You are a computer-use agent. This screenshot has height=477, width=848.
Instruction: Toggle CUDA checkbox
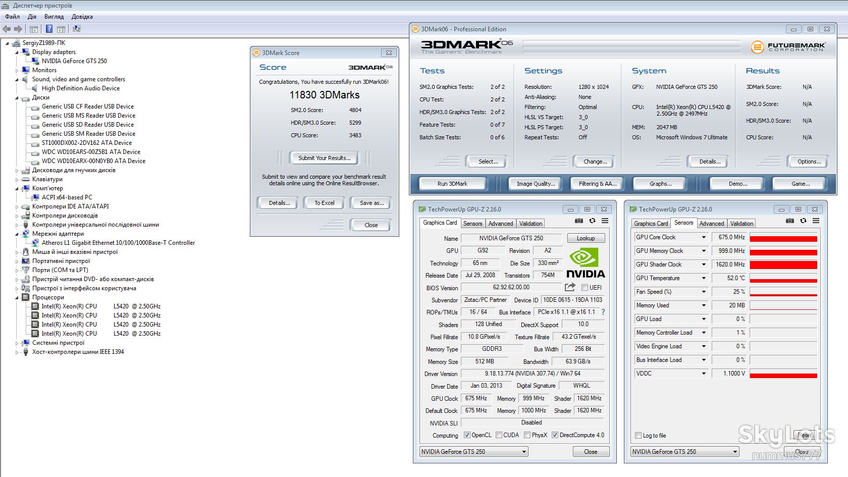[499, 435]
